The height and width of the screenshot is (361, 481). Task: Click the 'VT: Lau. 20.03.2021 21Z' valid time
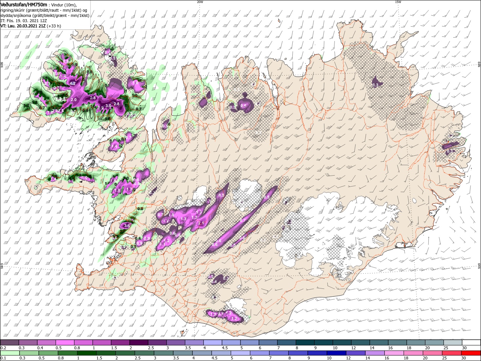pyautogui.click(x=23, y=26)
